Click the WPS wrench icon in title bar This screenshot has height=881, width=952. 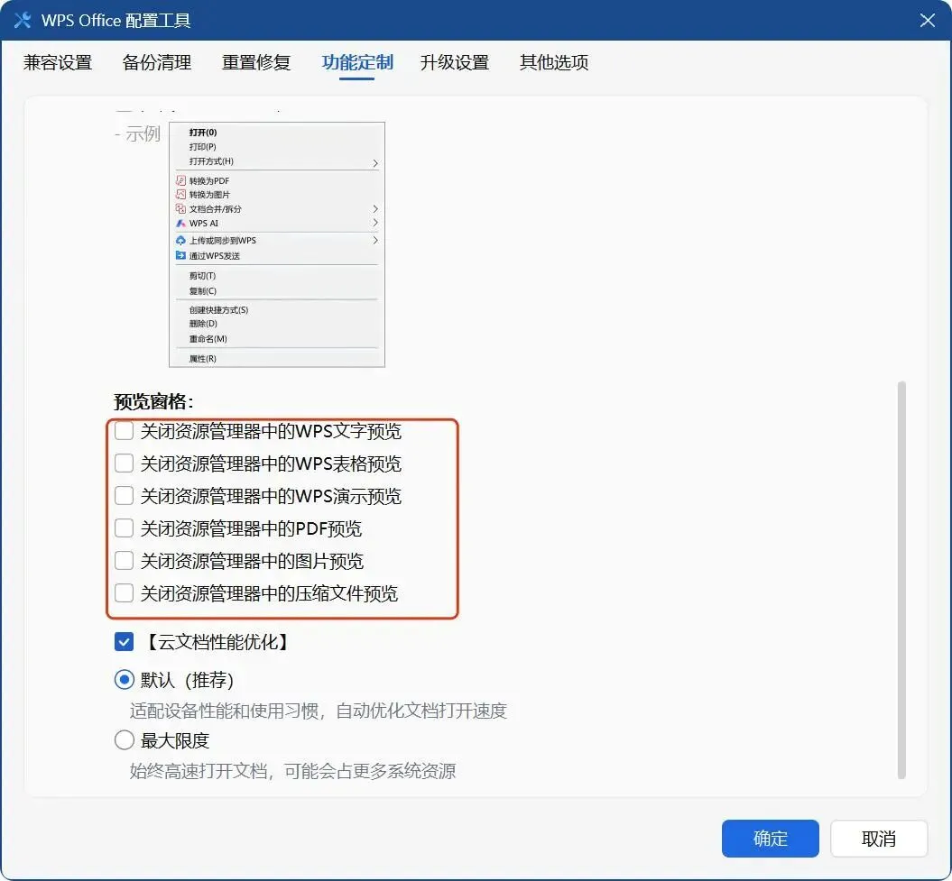click(23, 20)
